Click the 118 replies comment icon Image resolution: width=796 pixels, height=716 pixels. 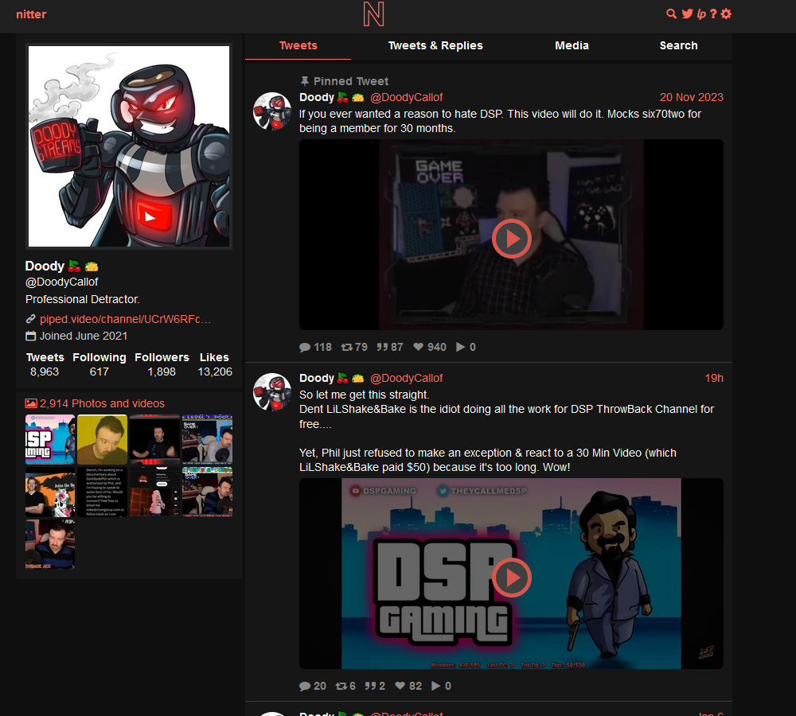click(305, 347)
